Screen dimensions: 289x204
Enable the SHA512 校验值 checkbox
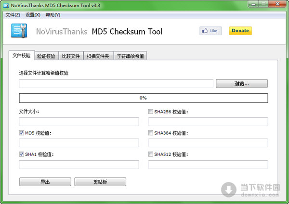click(151, 154)
